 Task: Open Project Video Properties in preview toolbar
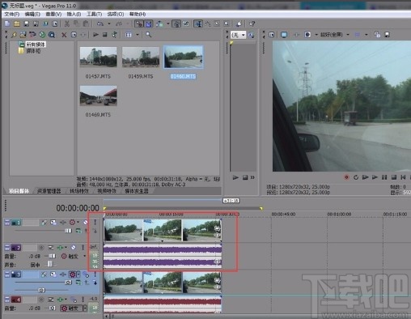272,35
